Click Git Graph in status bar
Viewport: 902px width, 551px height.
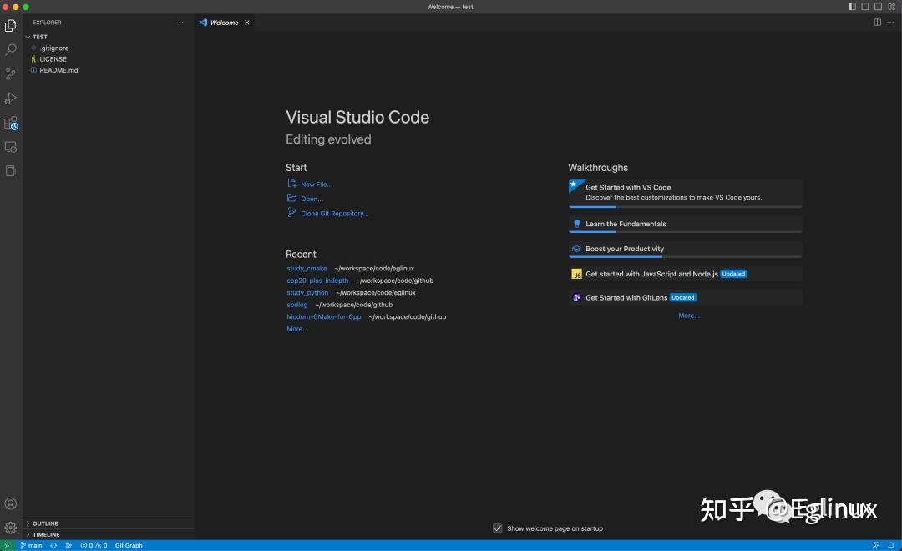(129, 545)
